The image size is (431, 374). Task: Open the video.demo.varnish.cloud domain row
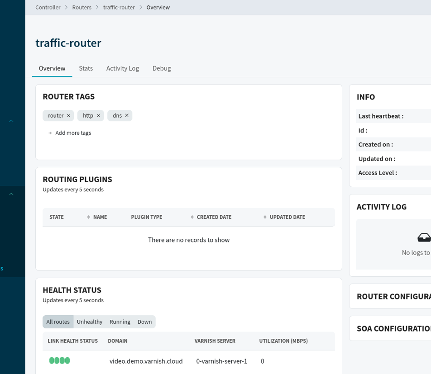pyautogui.click(x=146, y=361)
